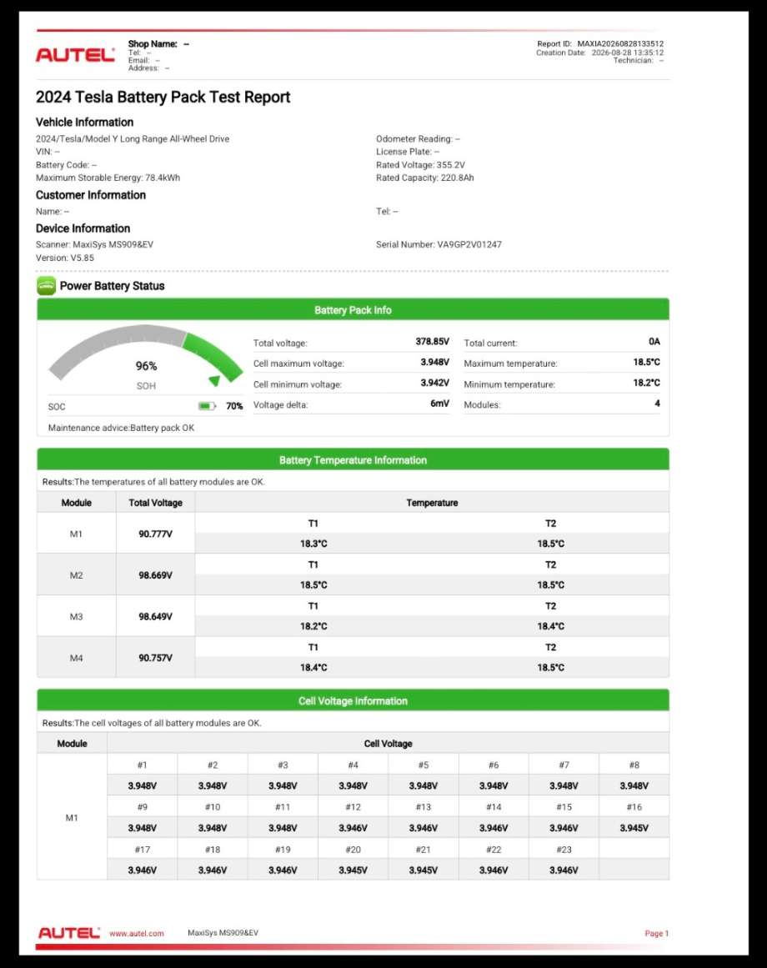Viewport: 767px width, 968px height.
Task: Select "Maximum Storable Energy: 78.4kWh"
Action: (x=108, y=178)
